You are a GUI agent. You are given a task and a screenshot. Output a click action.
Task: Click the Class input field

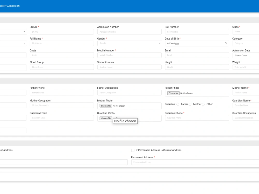(246, 32)
